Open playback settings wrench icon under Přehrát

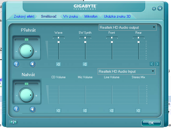[x=16, y=64]
